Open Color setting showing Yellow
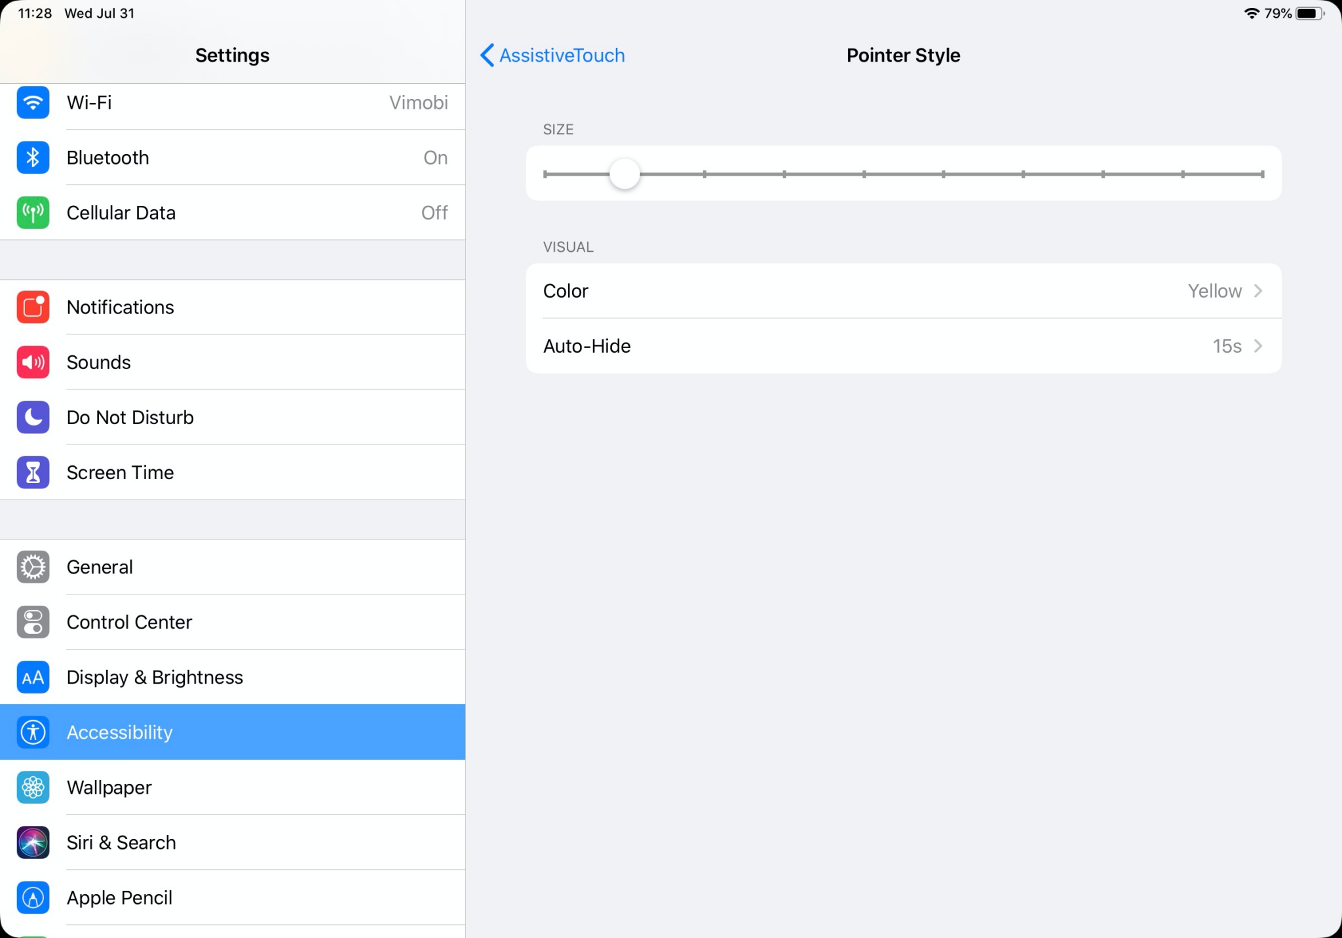This screenshot has height=938, width=1342. tap(904, 290)
